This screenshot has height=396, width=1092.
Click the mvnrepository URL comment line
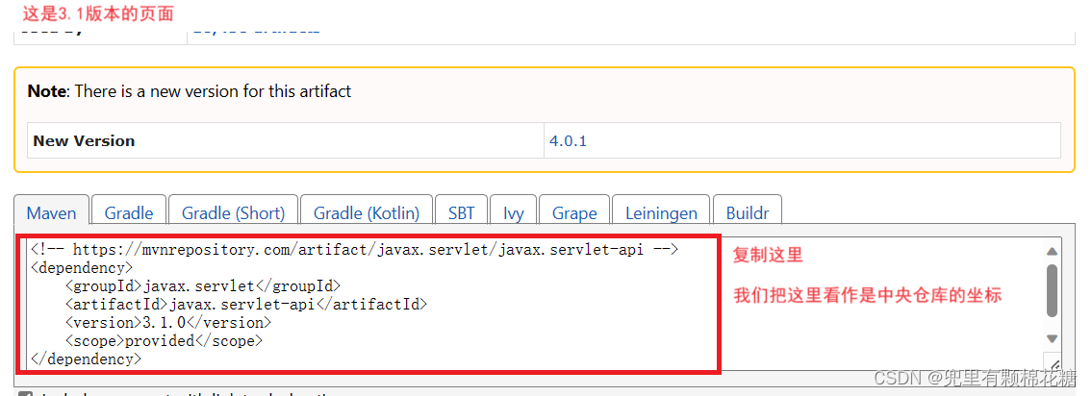click(x=354, y=250)
